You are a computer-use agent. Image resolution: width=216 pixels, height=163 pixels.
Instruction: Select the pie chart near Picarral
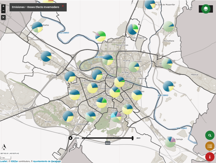[x=134, y=67]
